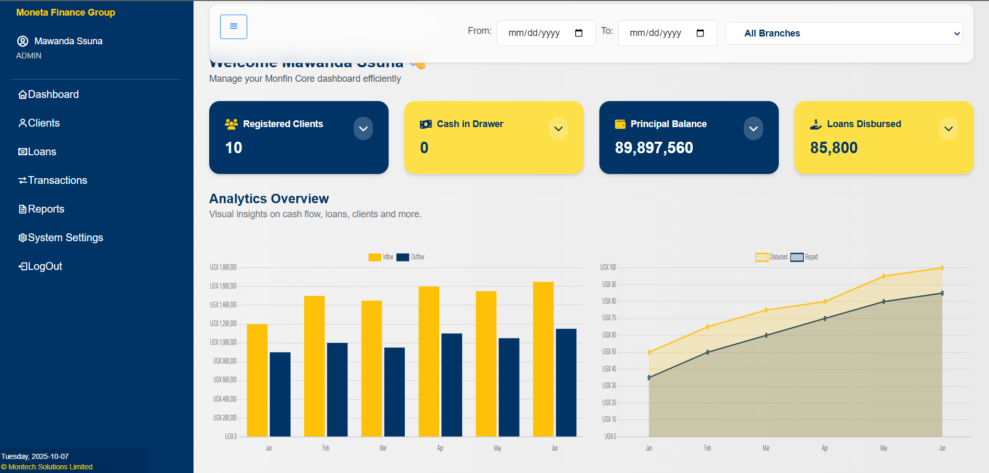Click the Principal Balance wallet icon
The image size is (989, 473).
point(620,124)
